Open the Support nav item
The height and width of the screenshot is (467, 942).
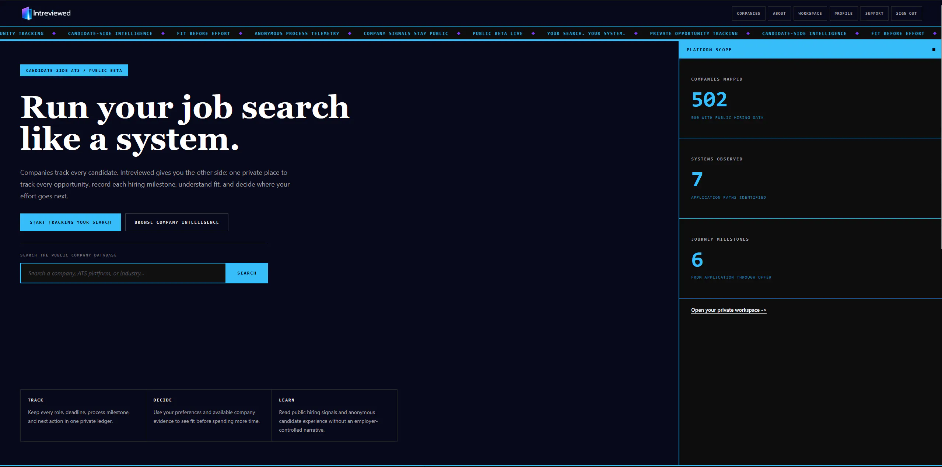(x=874, y=13)
